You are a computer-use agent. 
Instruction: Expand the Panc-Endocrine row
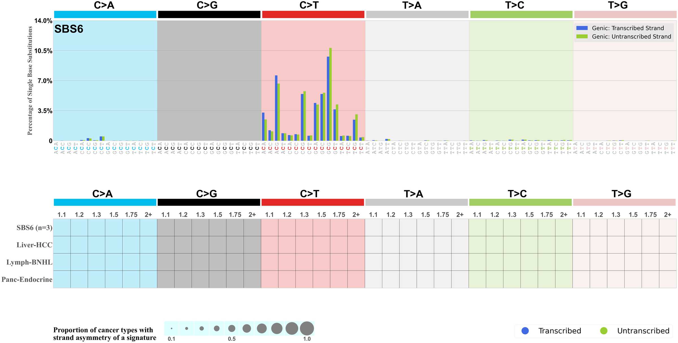pyautogui.click(x=27, y=279)
